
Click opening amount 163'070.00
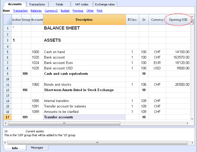coord(178,57)
